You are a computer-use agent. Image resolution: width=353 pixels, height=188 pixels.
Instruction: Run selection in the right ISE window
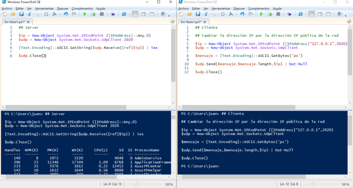(270, 14)
